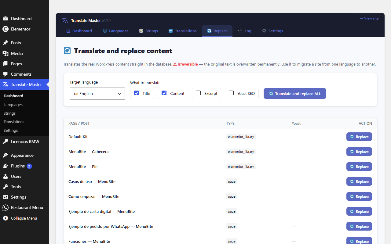
Task: Click the Languages tab globe icon
Action: pos(105,31)
